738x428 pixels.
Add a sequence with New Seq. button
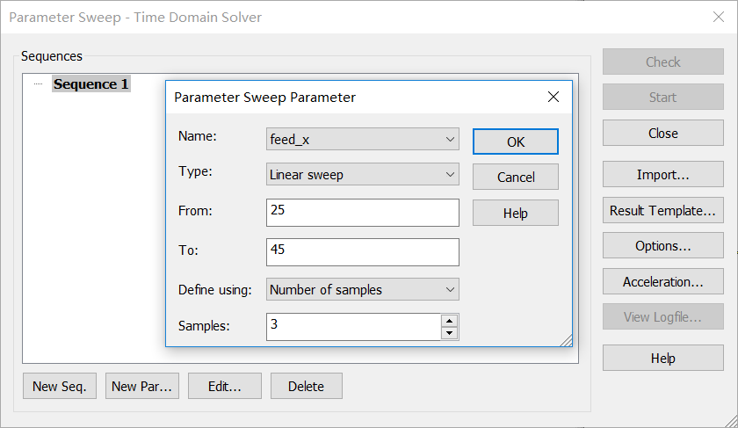[x=60, y=386]
